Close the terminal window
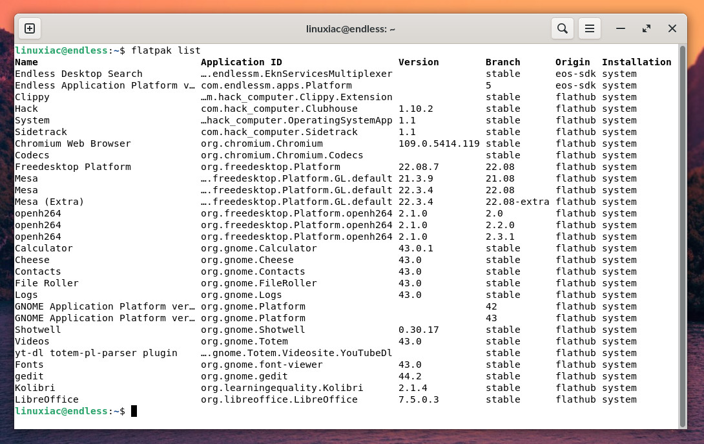The image size is (704, 444). point(672,29)
